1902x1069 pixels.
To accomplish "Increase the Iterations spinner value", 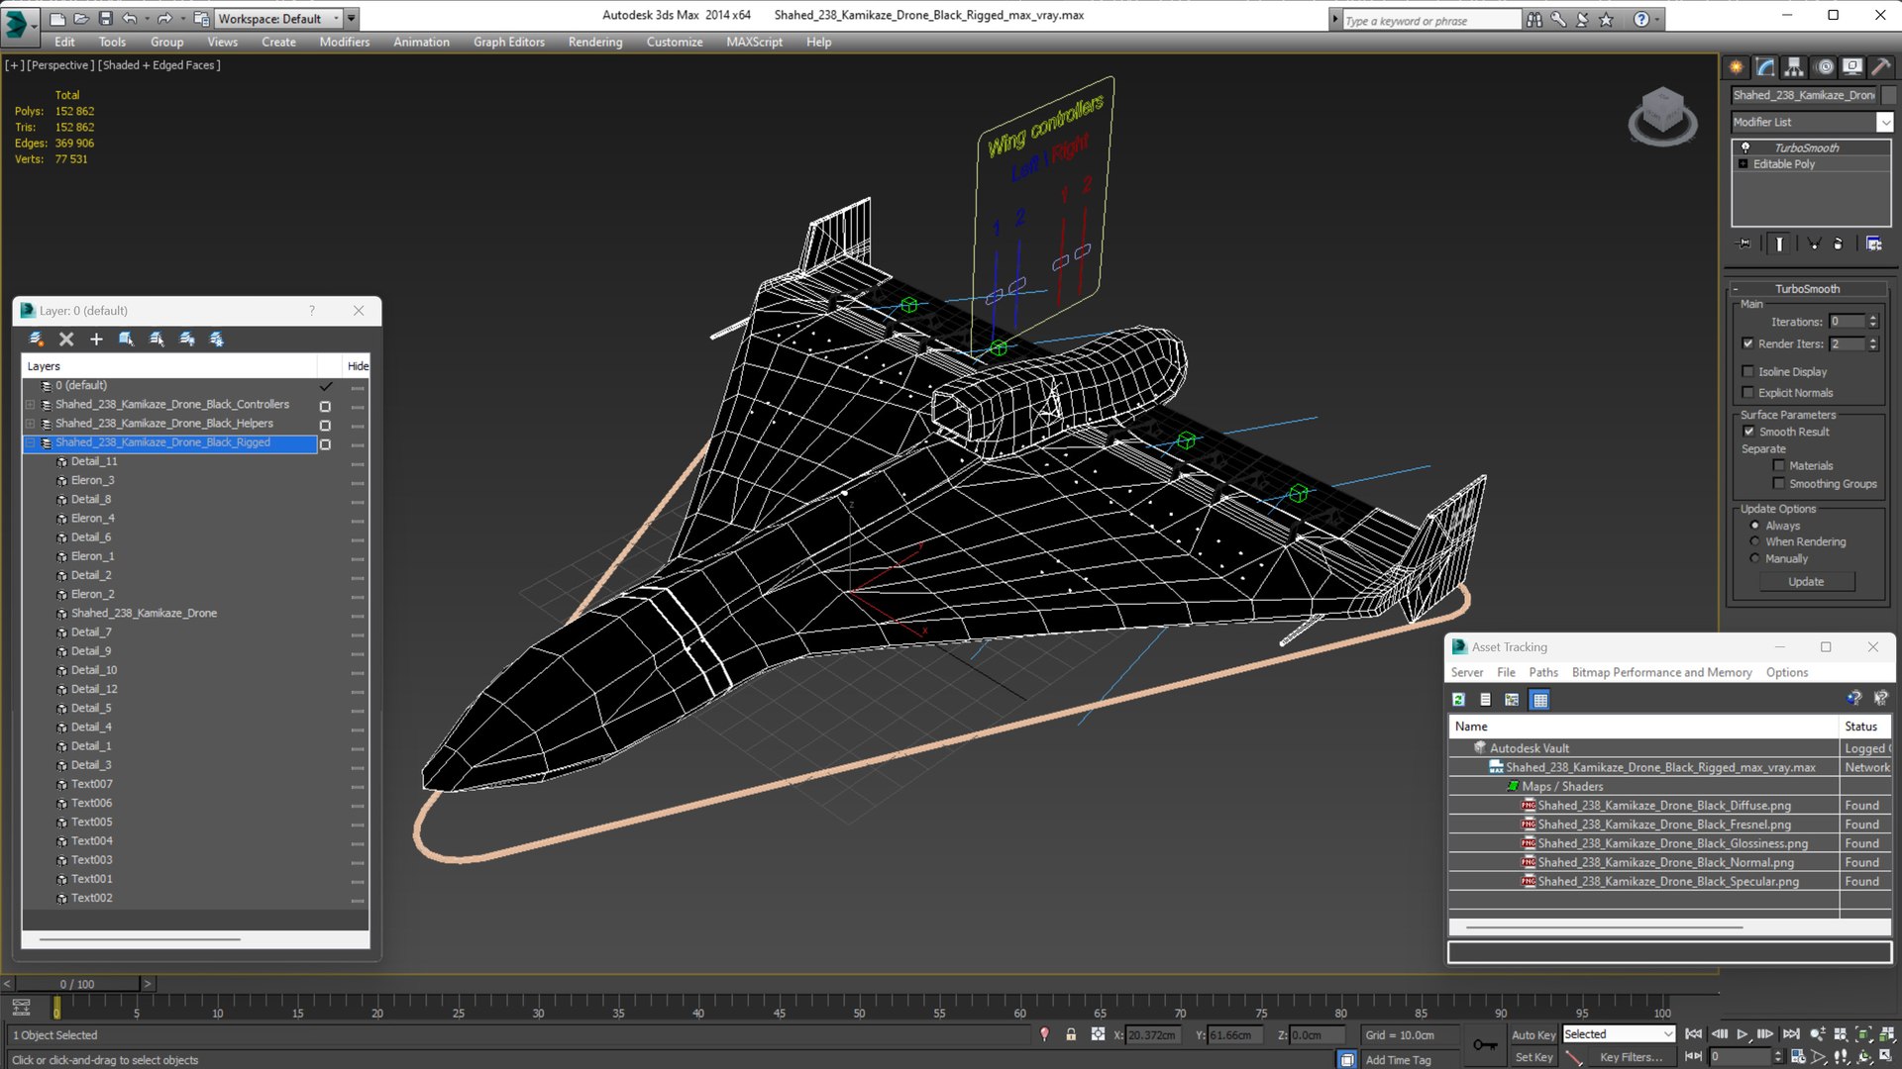I will tap(1873, 318).
